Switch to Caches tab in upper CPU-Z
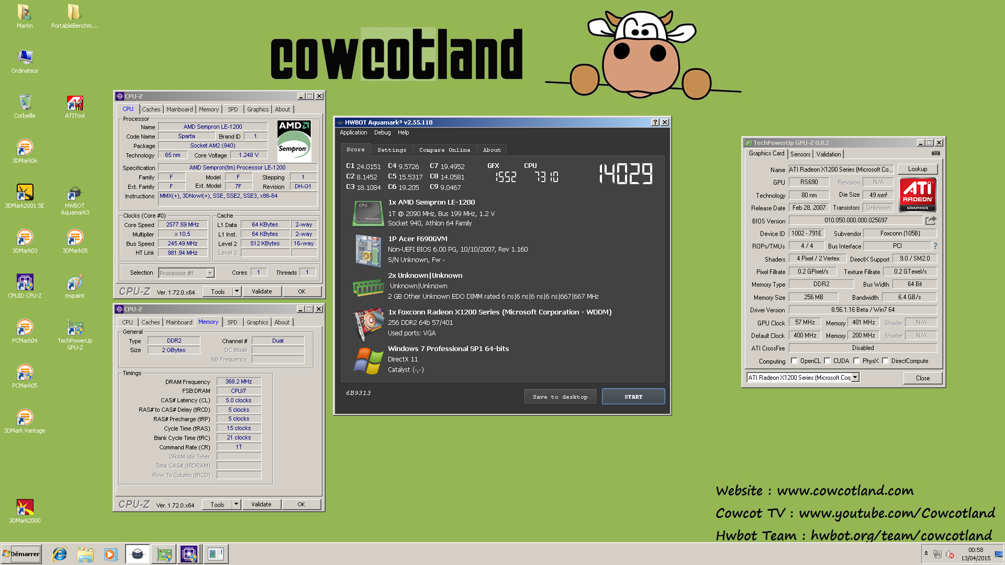The image size is (1005, 565). click(x=151, y=109)
